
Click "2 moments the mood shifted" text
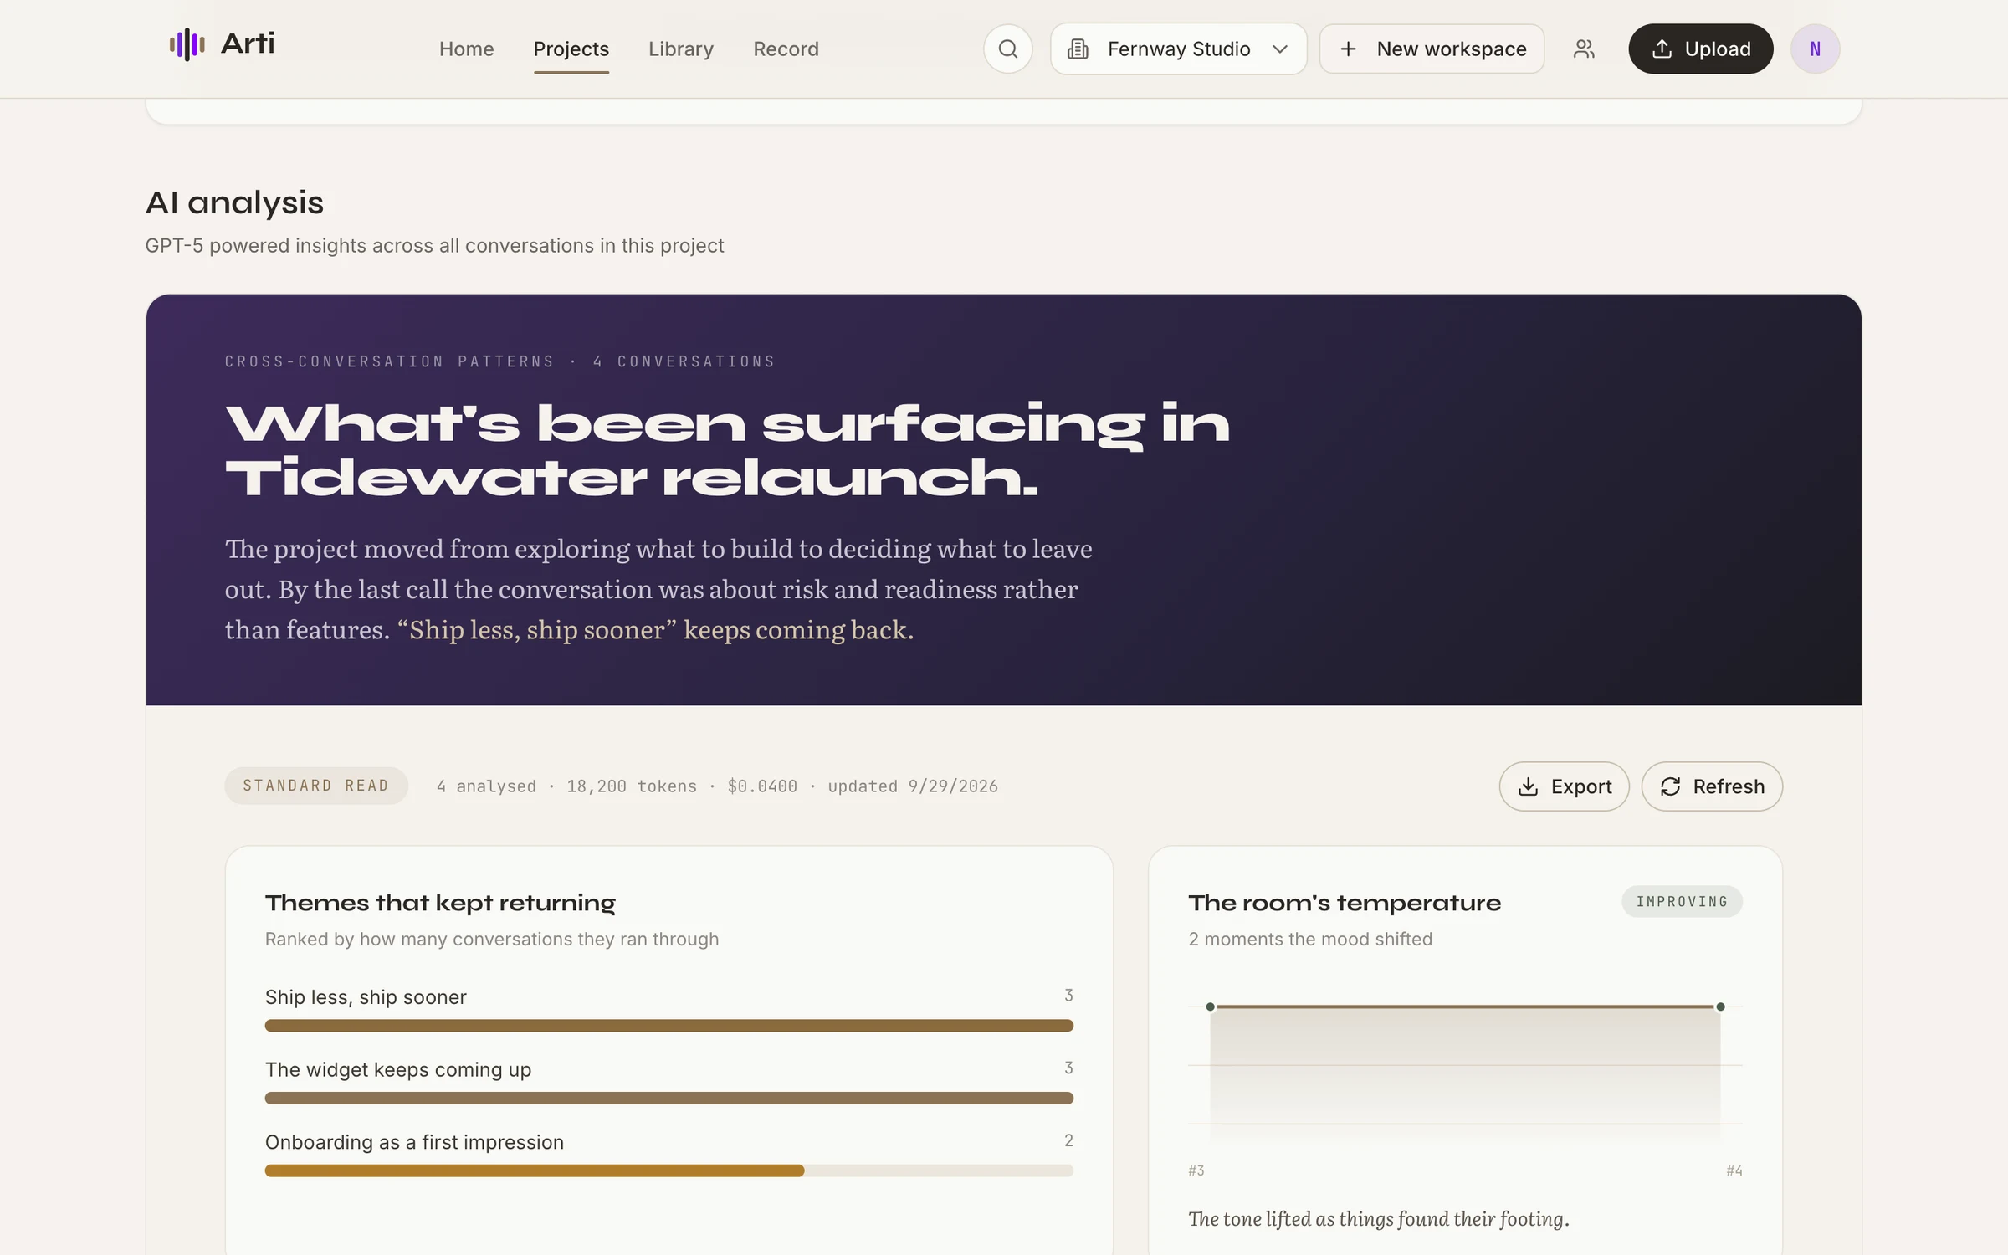tap(1310, 939)
